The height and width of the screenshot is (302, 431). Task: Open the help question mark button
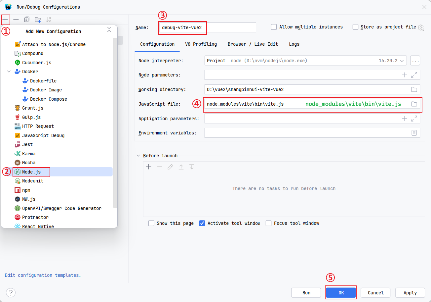11,293
